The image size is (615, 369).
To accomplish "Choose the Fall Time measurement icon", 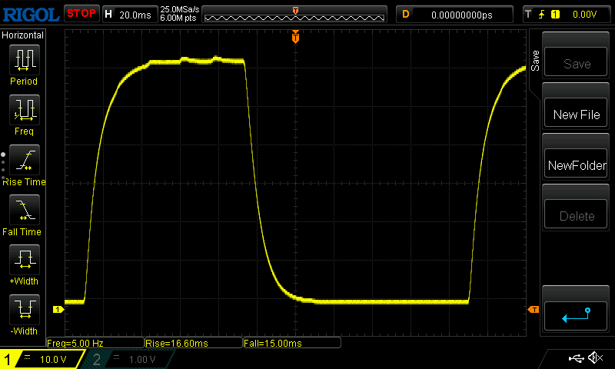I will [x=24, y=210].
